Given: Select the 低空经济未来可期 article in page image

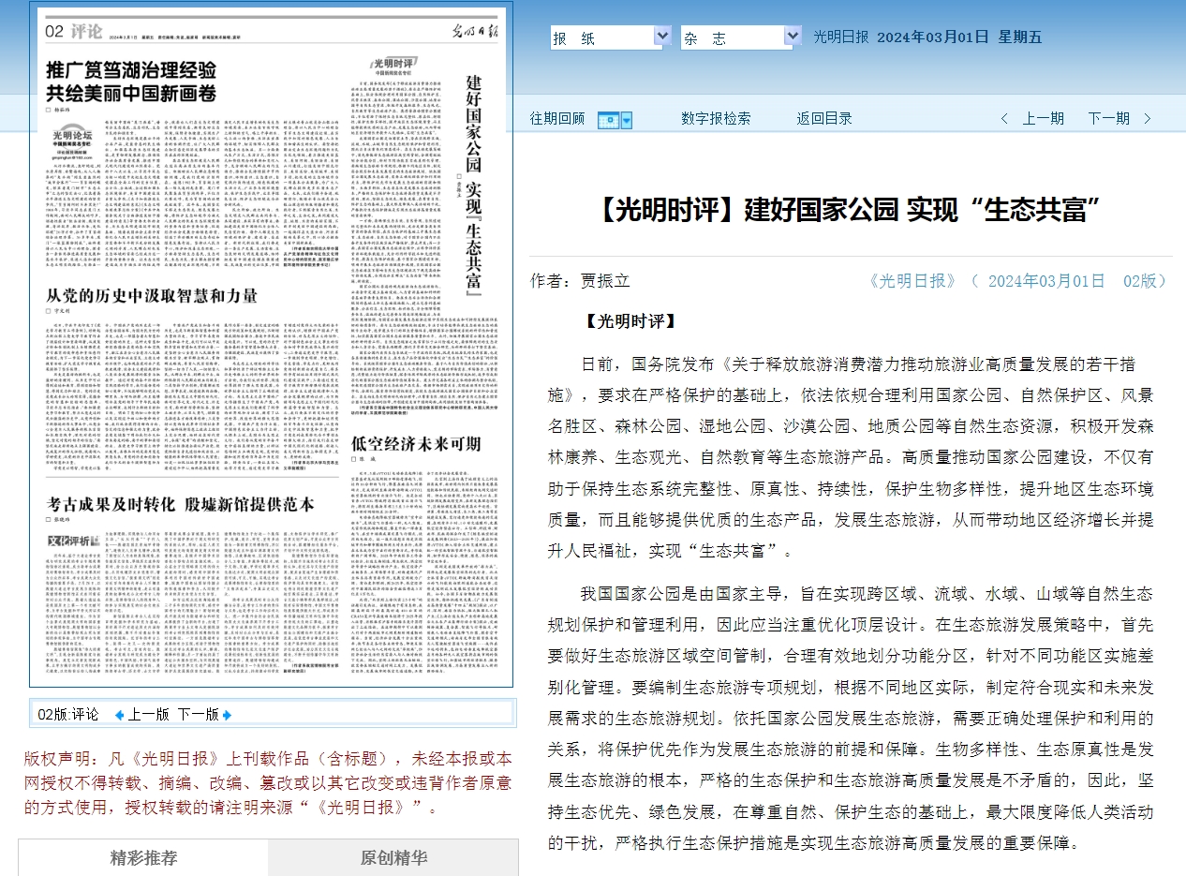Looking at the screenshot, I should click(416, 443).
